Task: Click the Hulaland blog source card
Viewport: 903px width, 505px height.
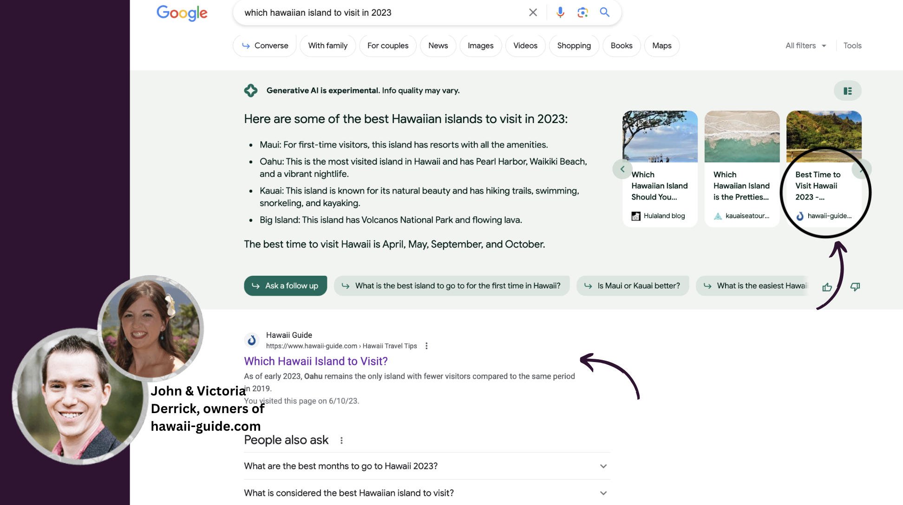Action: [660, 186]
